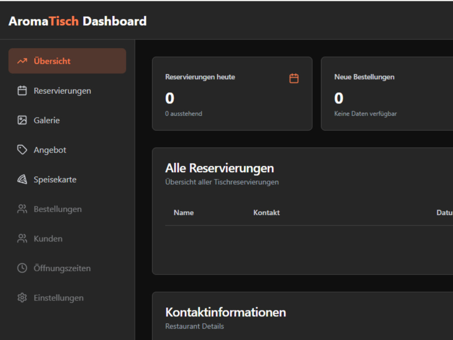This screenshot has width=453, height=340.
Task: Click the zero count under Neue Bestellungen
Action: tap(338, 98)
